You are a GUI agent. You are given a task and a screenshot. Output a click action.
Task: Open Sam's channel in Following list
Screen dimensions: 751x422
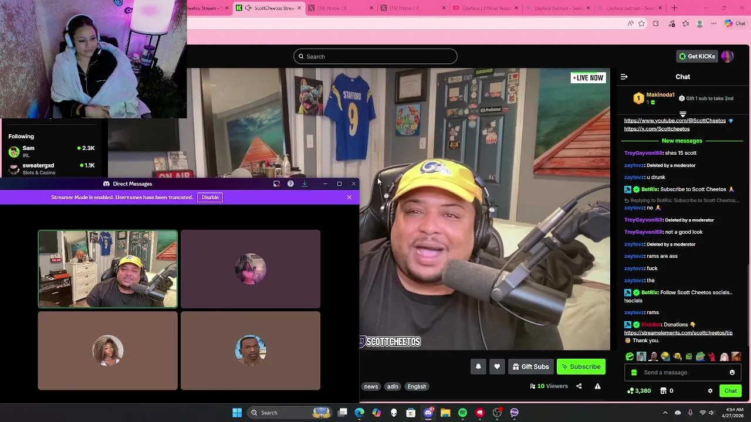52,151
